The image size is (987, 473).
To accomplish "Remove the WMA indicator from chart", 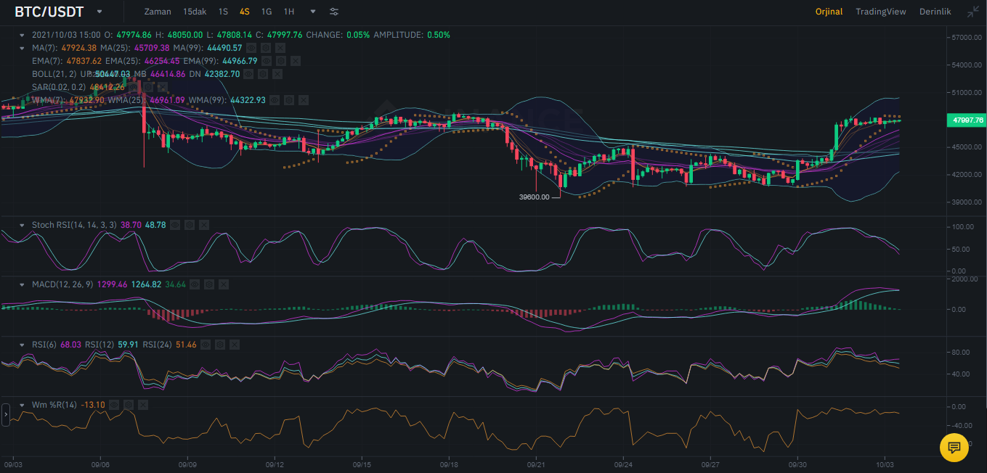I will tap(303, 100).
